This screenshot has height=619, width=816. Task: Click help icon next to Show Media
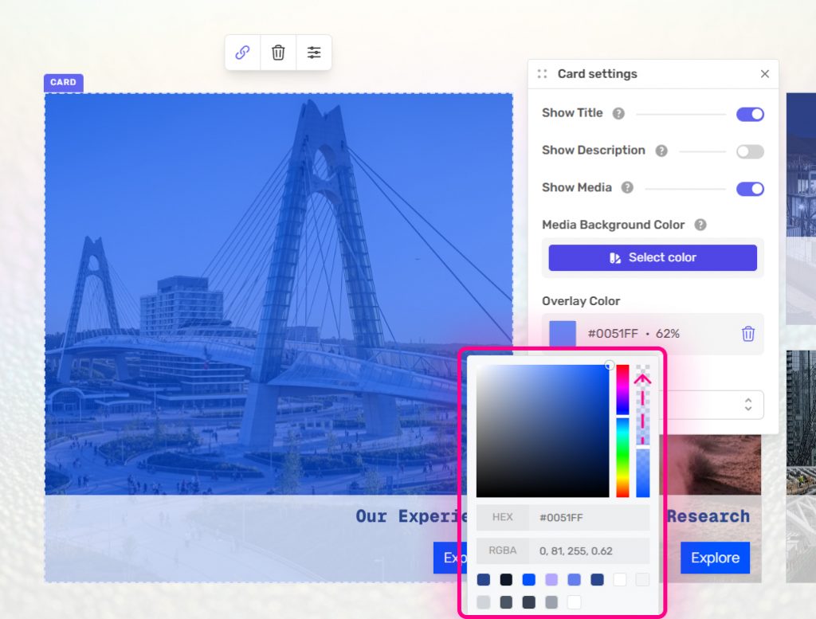[627, 188]
